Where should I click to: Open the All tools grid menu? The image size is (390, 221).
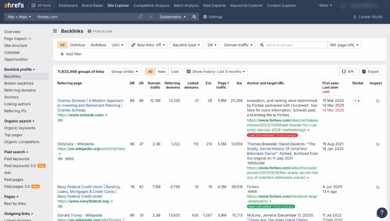(41, 5)
